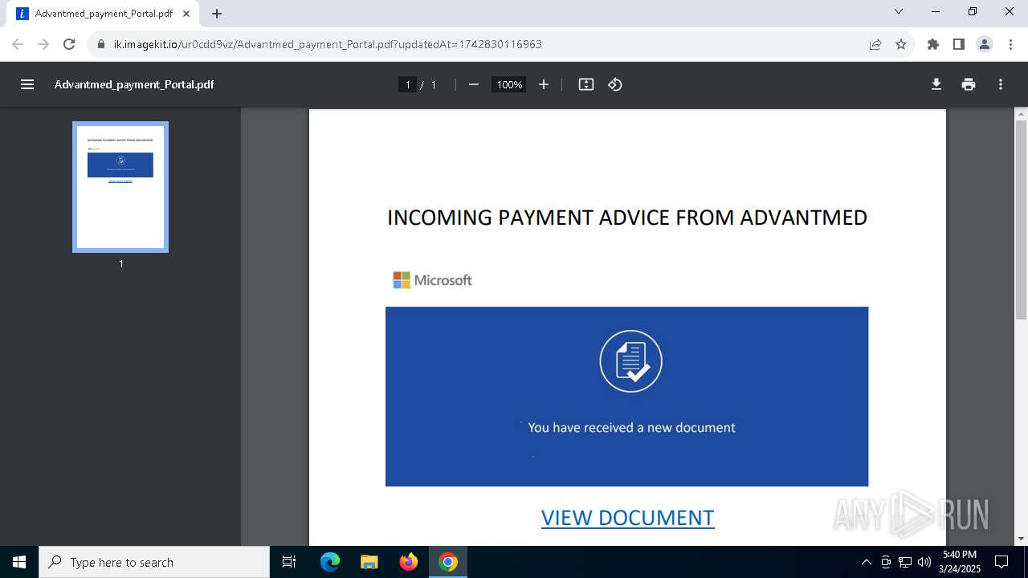This screenshot has height=578, width=1028.
Task: Zoom out the PDF document
Action: pyautogui.click(x=474, y=84)
